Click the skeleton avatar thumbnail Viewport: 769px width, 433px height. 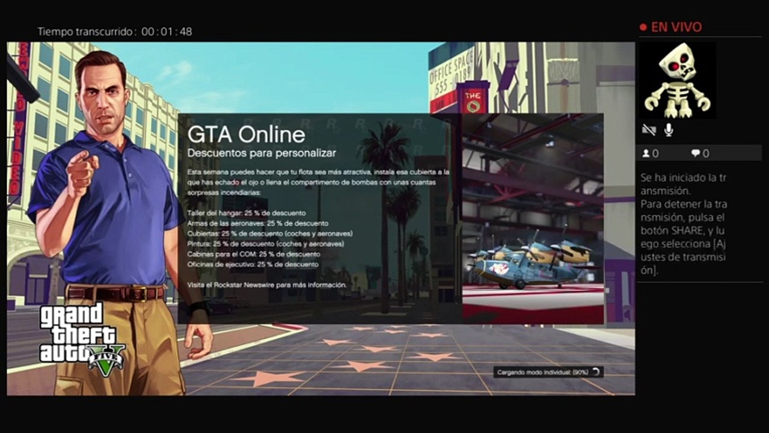point(678,79)
